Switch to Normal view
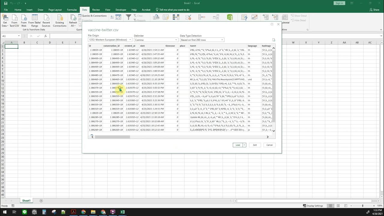The height and width of the screenshot is (216, 384). (x=330, y=206)
